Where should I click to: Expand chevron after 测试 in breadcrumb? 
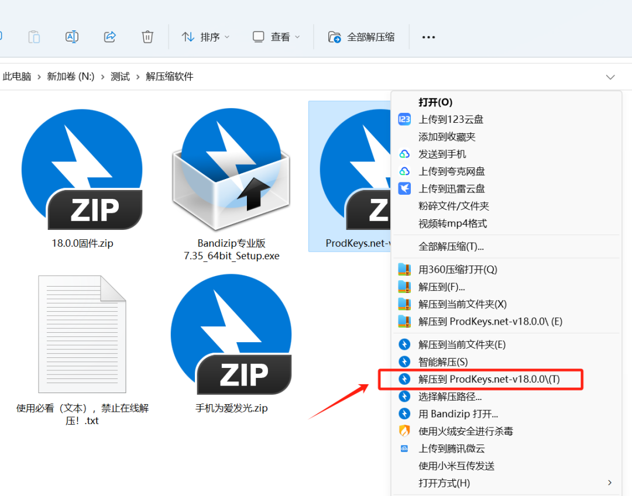[x=138, y=77]
